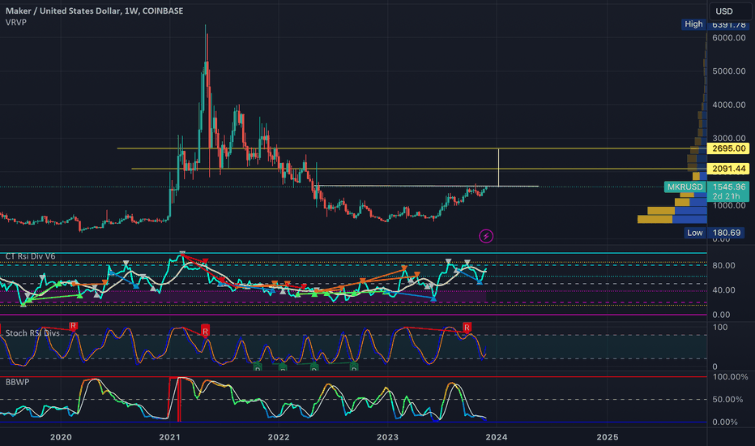This screenshot has width=755, height=446.
Task: Select the VRVP indicator label
Action: coord(16,22)
